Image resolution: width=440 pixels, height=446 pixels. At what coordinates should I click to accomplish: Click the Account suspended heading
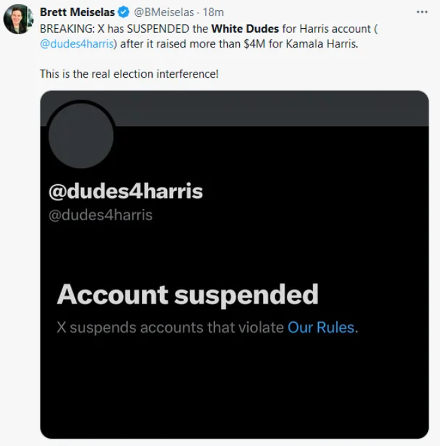pos(188,295)
